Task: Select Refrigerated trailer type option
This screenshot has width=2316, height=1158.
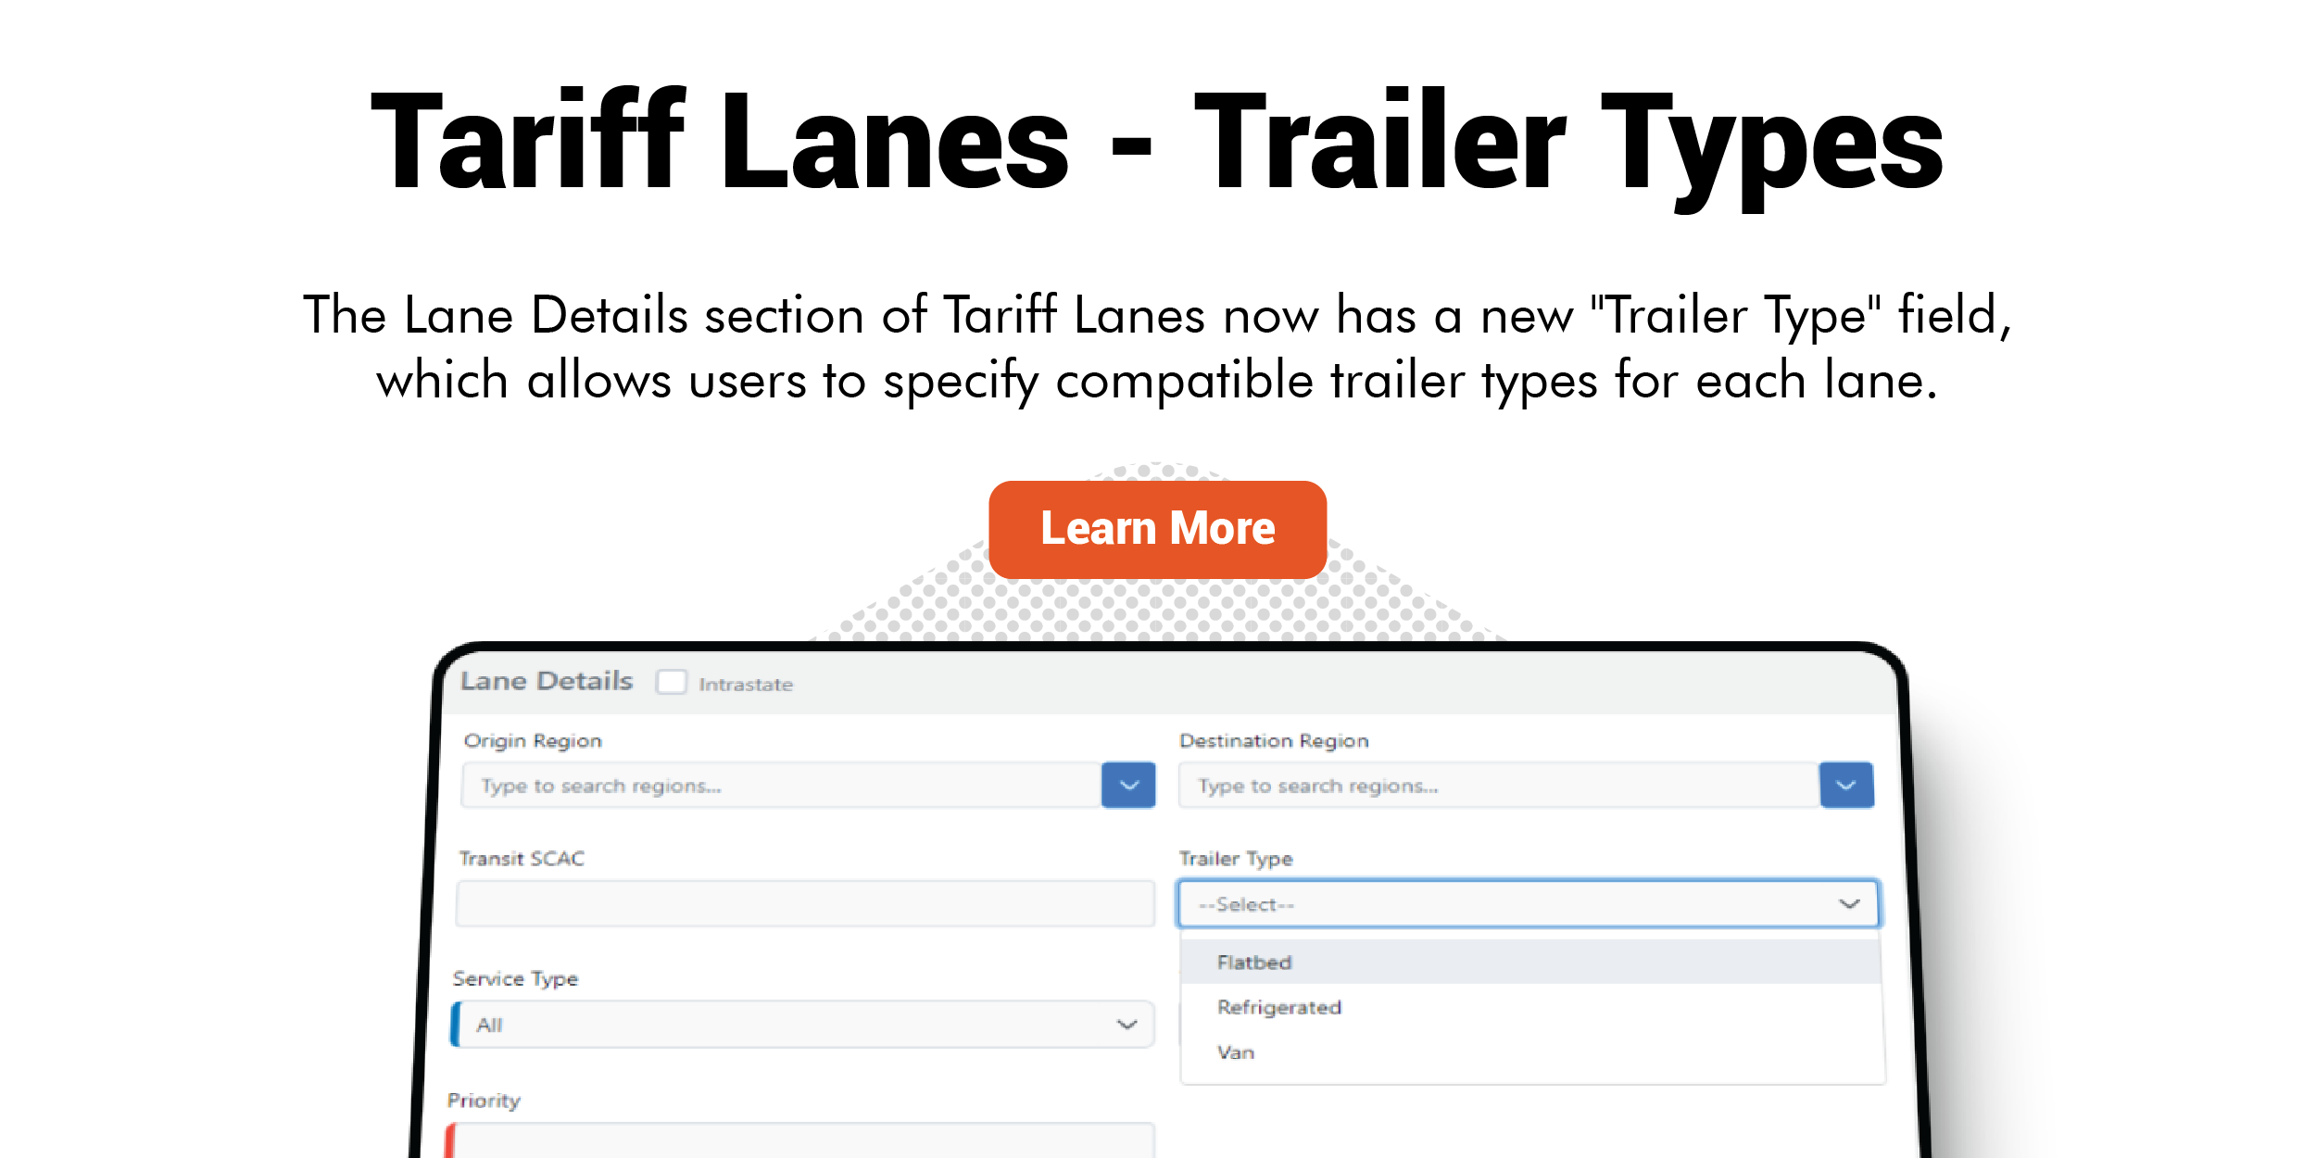Action: pyautogui.click(x=1531, y=1007)
